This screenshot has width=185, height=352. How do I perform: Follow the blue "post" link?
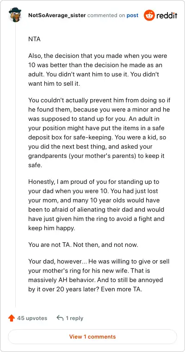(133, 15)
